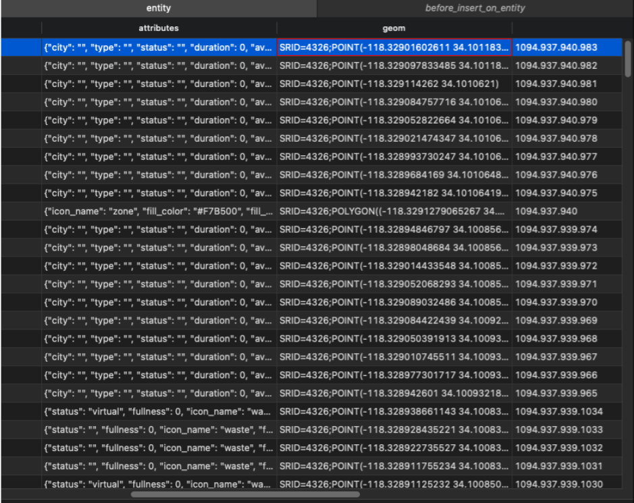
Task: Click the highlighted SRID=4326 POINT geometry cell
Action: pos(394,48)
